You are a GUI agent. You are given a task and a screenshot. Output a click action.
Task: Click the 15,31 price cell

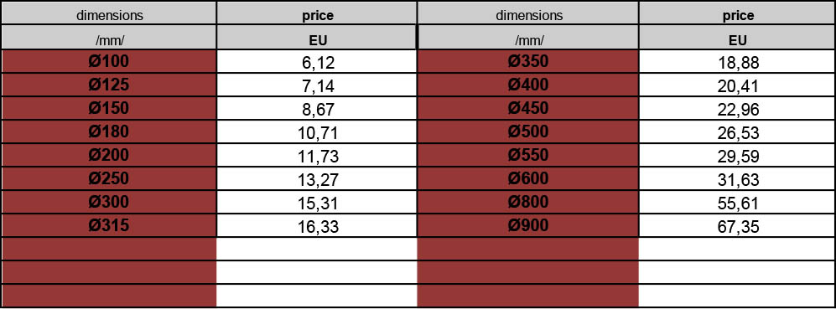coord(317,202)
